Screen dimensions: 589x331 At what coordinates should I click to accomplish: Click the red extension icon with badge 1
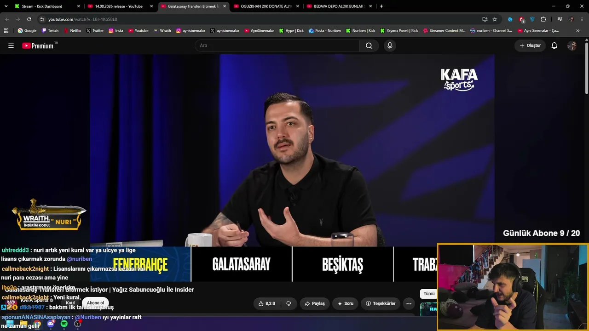(x=521, y=19)
